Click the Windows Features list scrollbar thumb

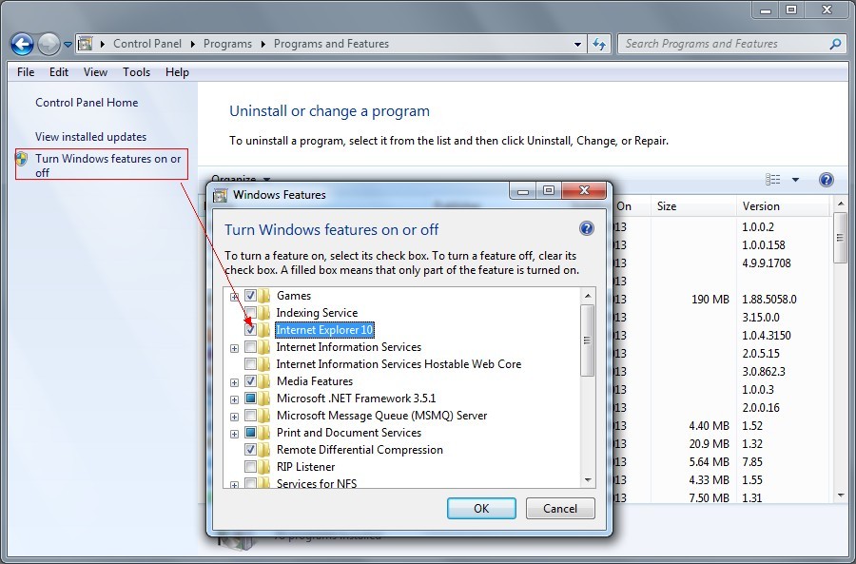click(x=588, y=340)
